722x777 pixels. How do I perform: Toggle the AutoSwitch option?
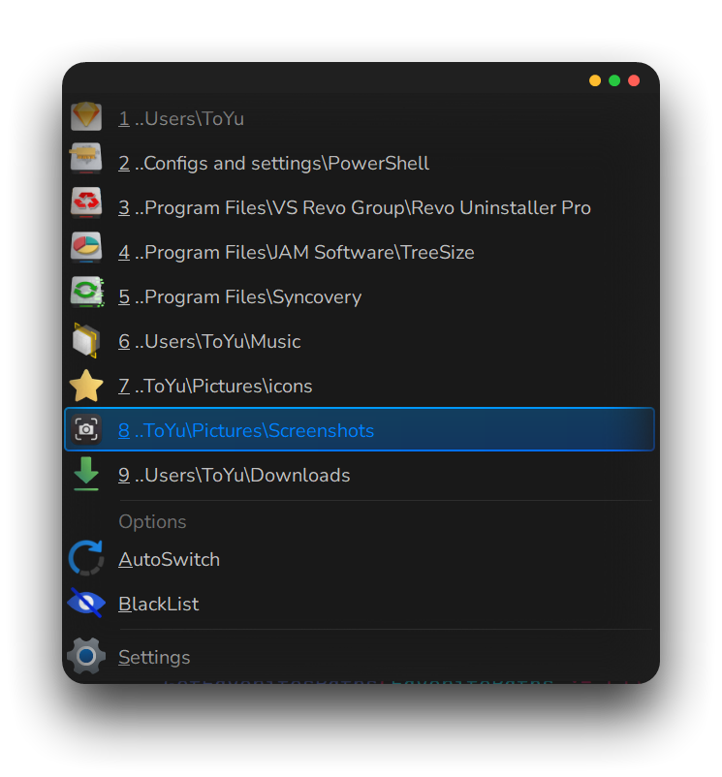[169, 560]
